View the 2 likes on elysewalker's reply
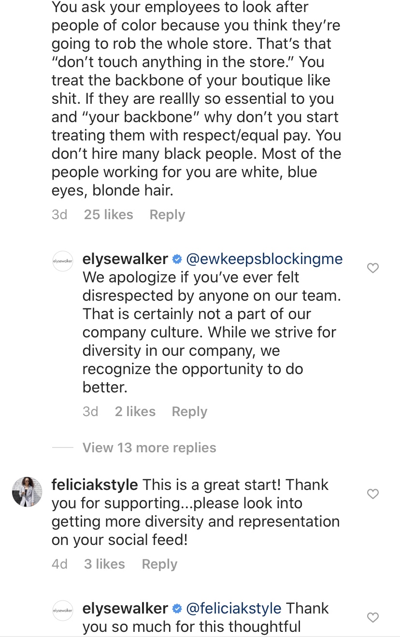400x642 pixels. coord(135,412)
